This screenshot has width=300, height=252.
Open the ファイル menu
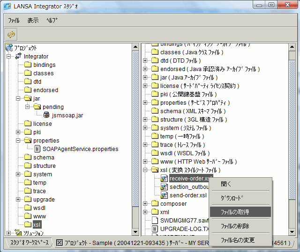point(14,20)
